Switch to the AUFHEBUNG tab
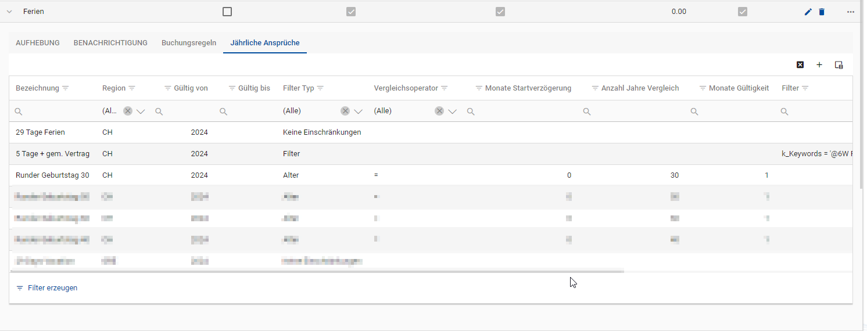Viewport: 867px width, 331px height. click(38, 43)
